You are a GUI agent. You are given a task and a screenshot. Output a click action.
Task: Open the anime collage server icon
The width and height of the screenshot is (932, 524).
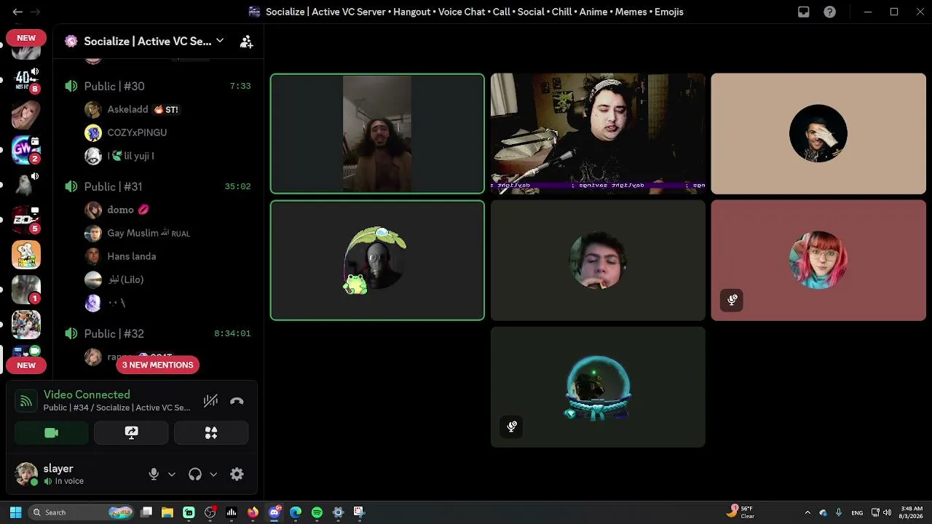pyautogui.click(x=26, y=325)
